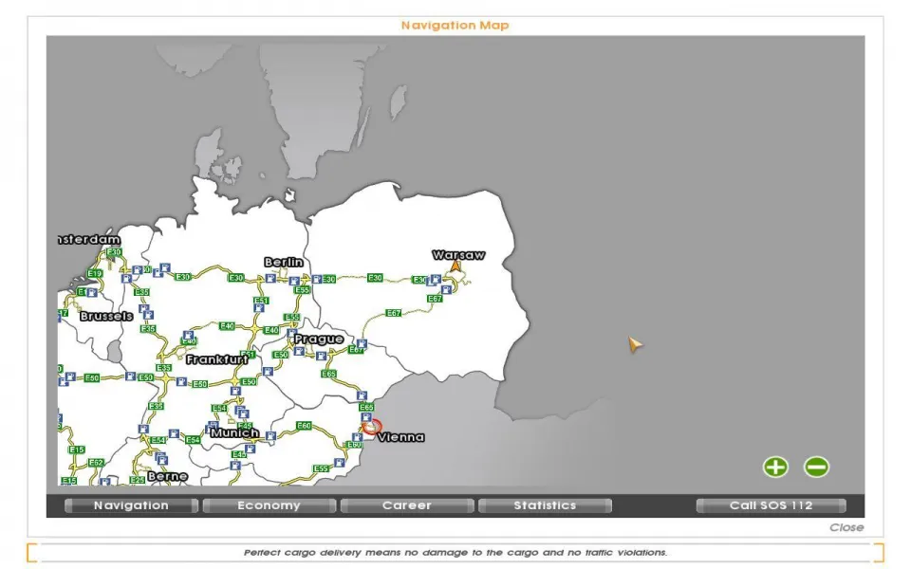This screenshot has width=911, height=569.
Task: Click the Berlin city label
Action: tap(284, 262)
